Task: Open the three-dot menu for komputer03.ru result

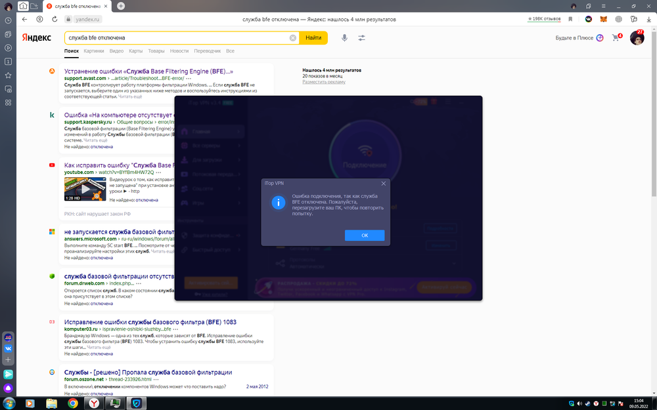Action: (175, 329)
